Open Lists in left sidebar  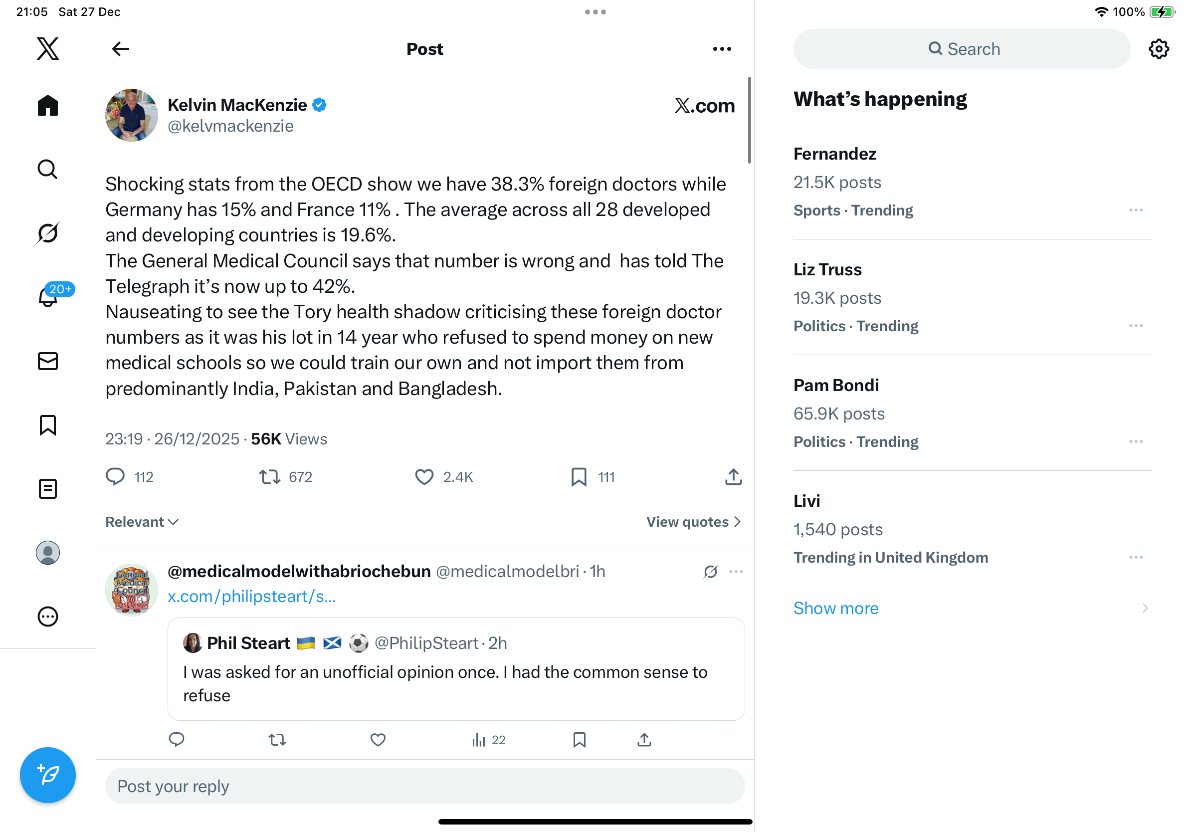48,489
